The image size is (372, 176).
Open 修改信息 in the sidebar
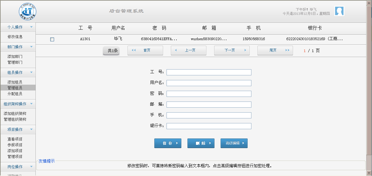point(15,37)
